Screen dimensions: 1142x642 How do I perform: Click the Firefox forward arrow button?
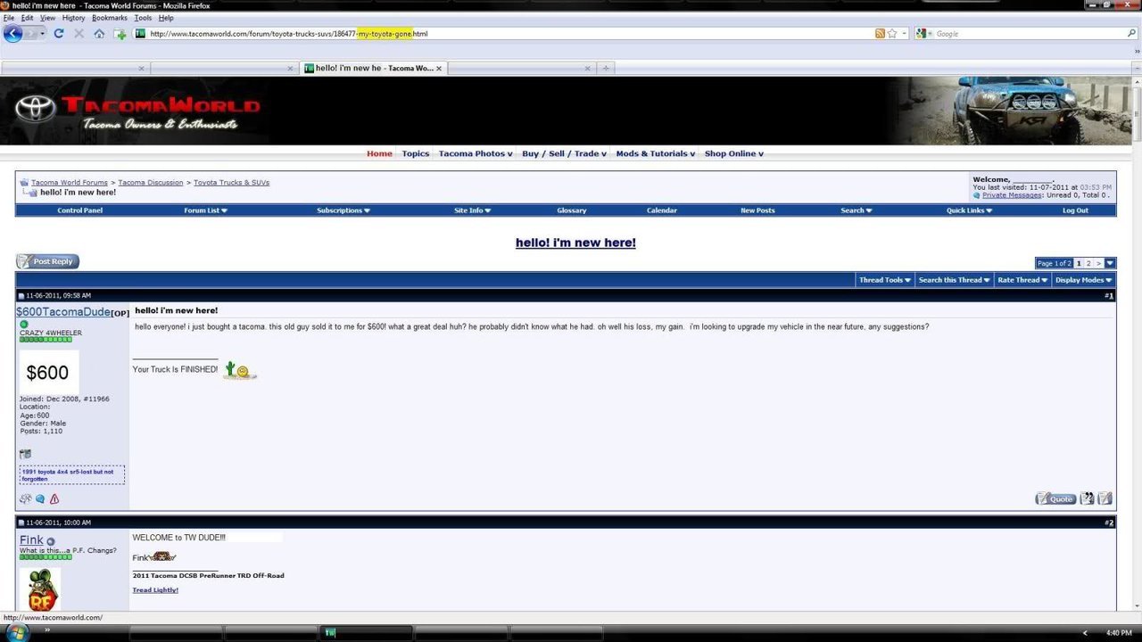pos(31,34)
